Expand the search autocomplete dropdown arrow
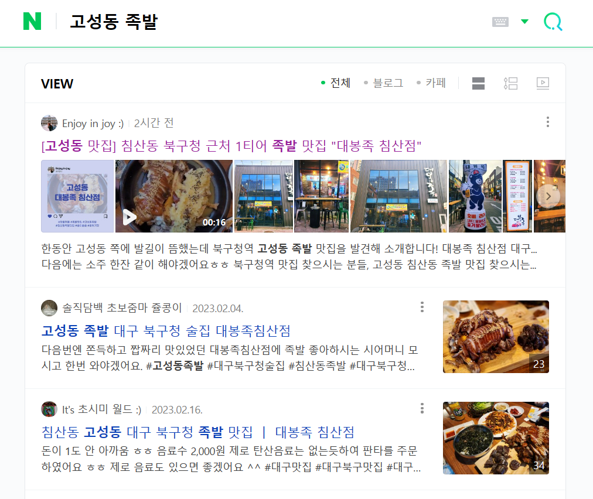The height and width of the screenshot is (499, 593). [524, 22]
